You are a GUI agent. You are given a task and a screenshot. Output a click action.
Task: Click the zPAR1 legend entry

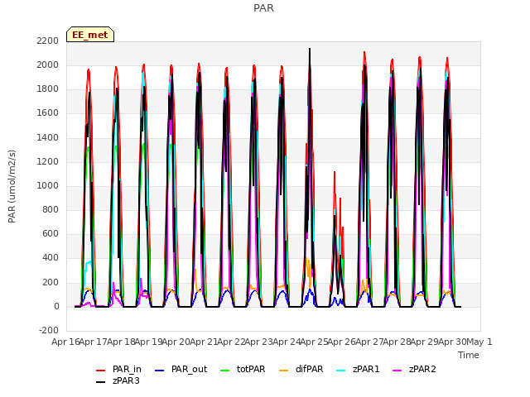359,370
